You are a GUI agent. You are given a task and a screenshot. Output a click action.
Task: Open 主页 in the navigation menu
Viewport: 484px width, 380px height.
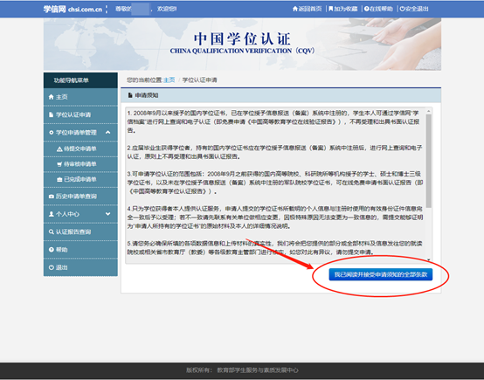(80, 97)
